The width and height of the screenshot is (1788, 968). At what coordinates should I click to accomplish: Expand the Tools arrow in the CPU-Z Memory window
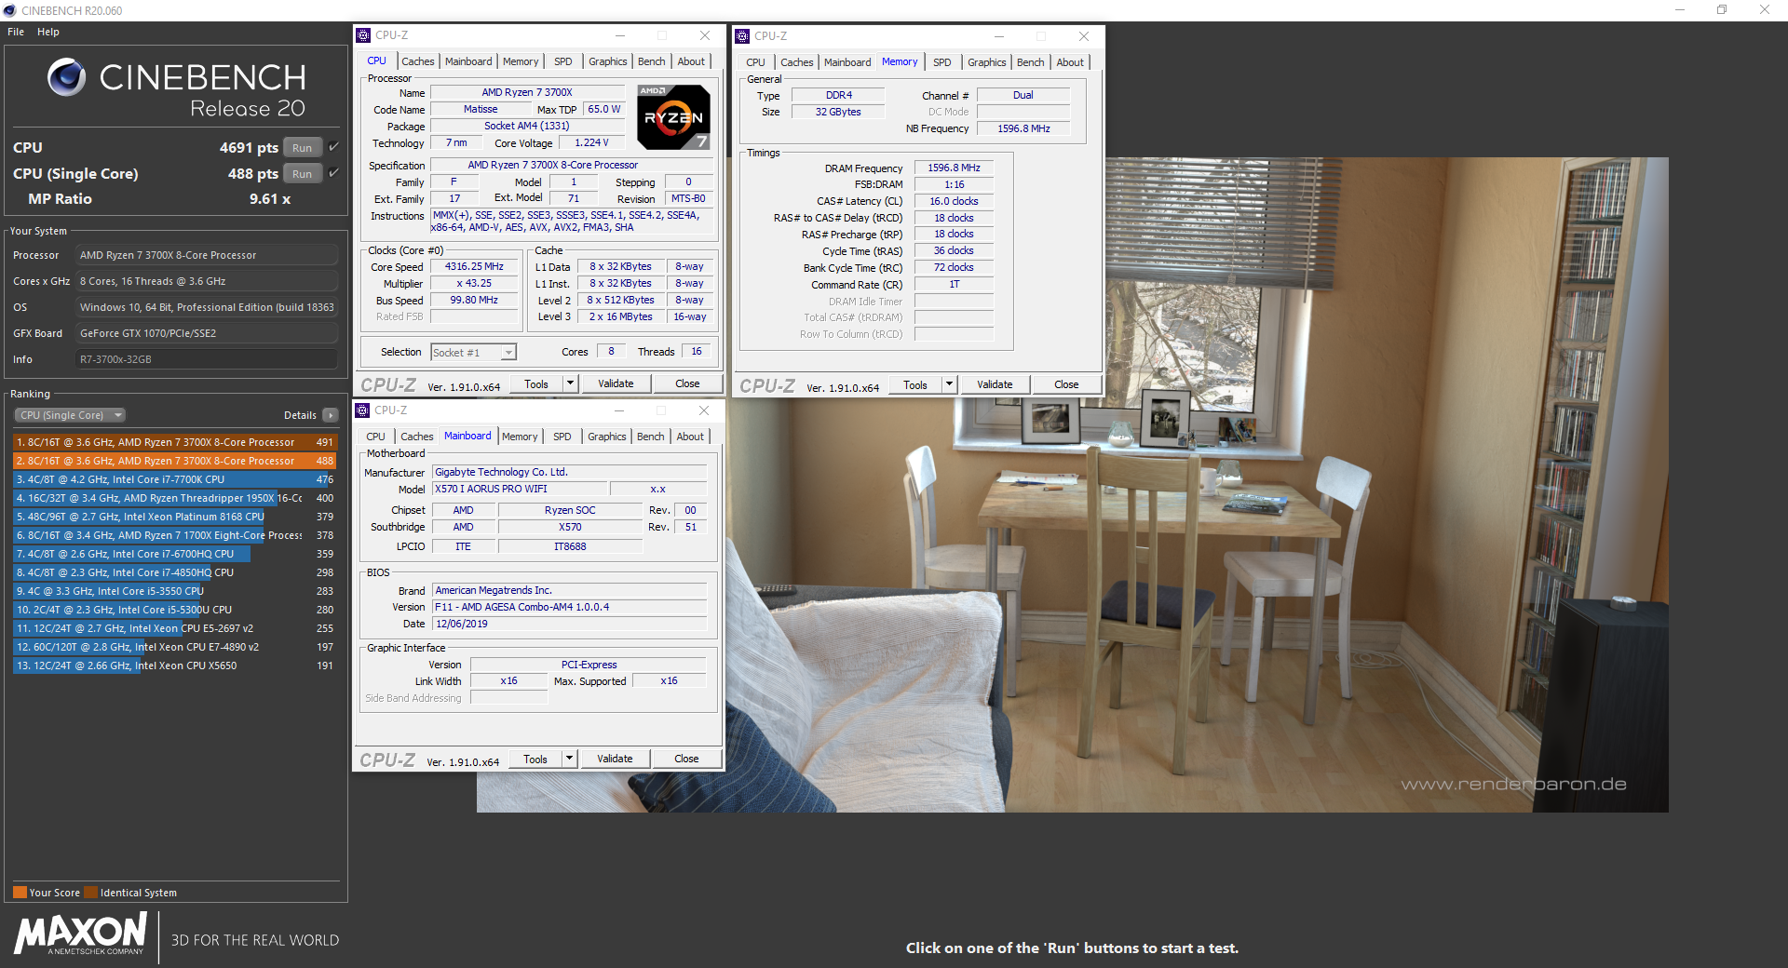[x=949, y=384]
